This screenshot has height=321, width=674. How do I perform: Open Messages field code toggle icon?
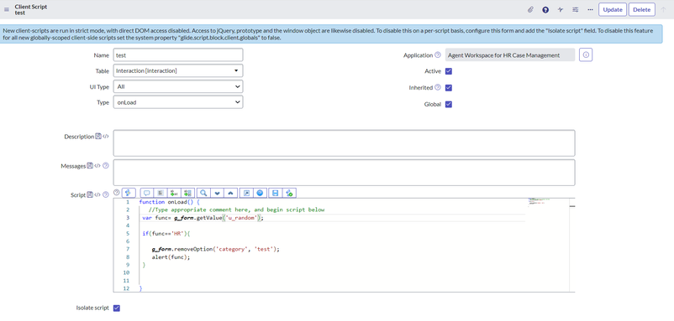pyautogui.click(x=97, y=165)
